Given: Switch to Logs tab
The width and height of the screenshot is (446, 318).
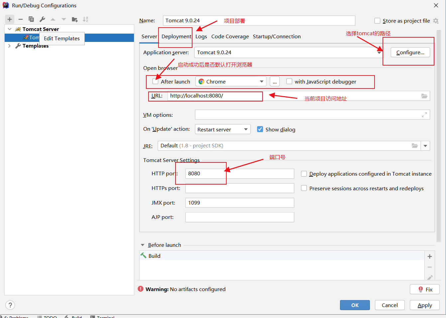Looking at the screenshot, I should coord(201,37).
